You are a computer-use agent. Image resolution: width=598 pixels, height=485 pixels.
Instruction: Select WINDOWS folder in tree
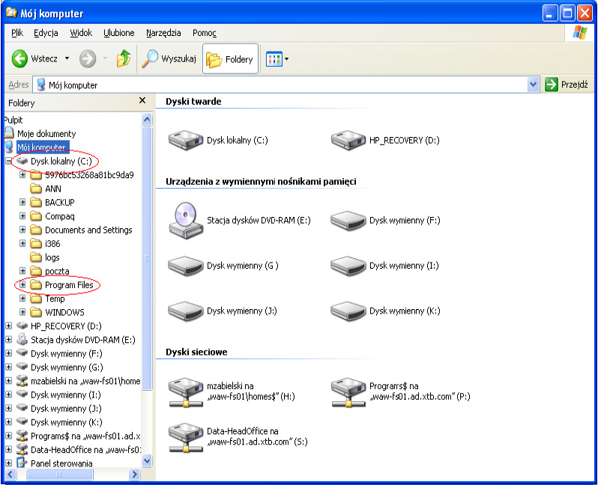[64, 312]
